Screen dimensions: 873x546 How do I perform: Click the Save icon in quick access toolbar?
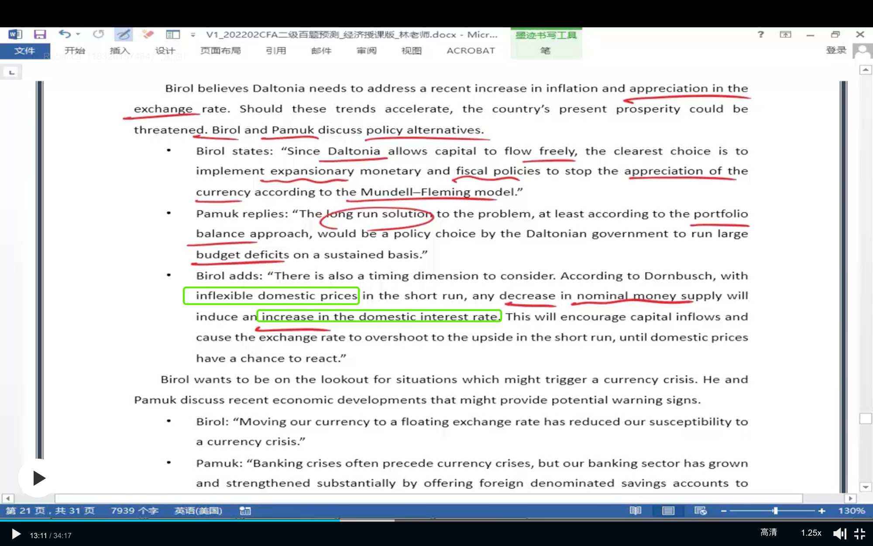point(40,34)
